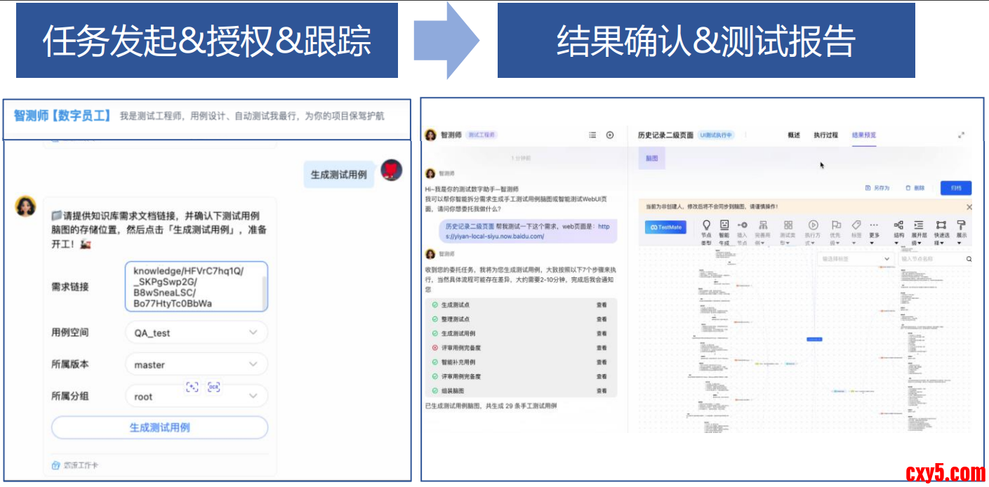Click the fullscreen expand arrows icon
Viewport: 989px width, 487px height.
(962, 135)
